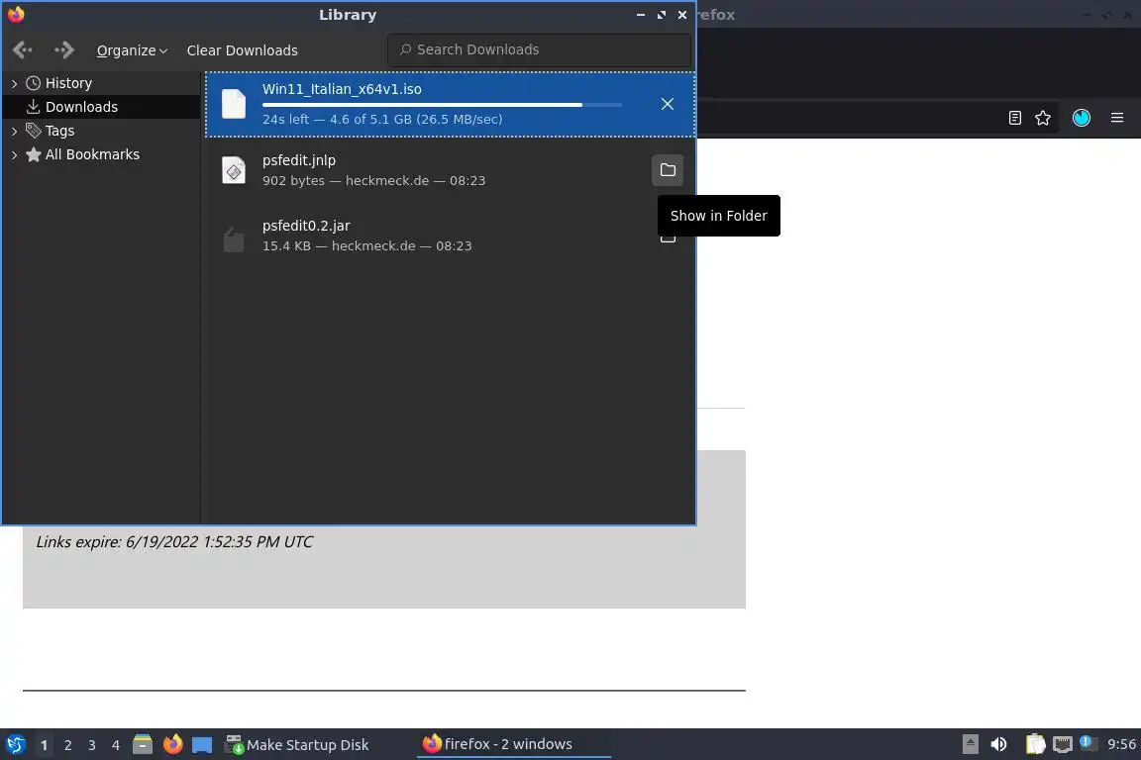
Task: Bookmark this page with the star icon
Action: tap(1043, 118)
